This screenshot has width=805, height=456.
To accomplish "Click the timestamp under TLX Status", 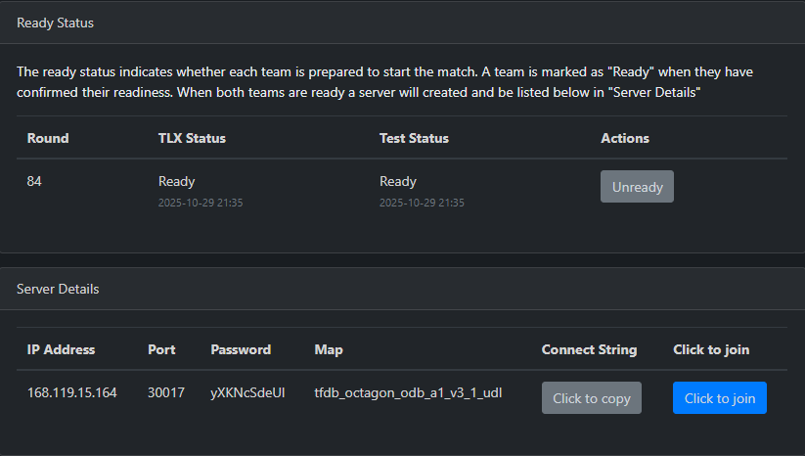I will click(x=201, y=204).
